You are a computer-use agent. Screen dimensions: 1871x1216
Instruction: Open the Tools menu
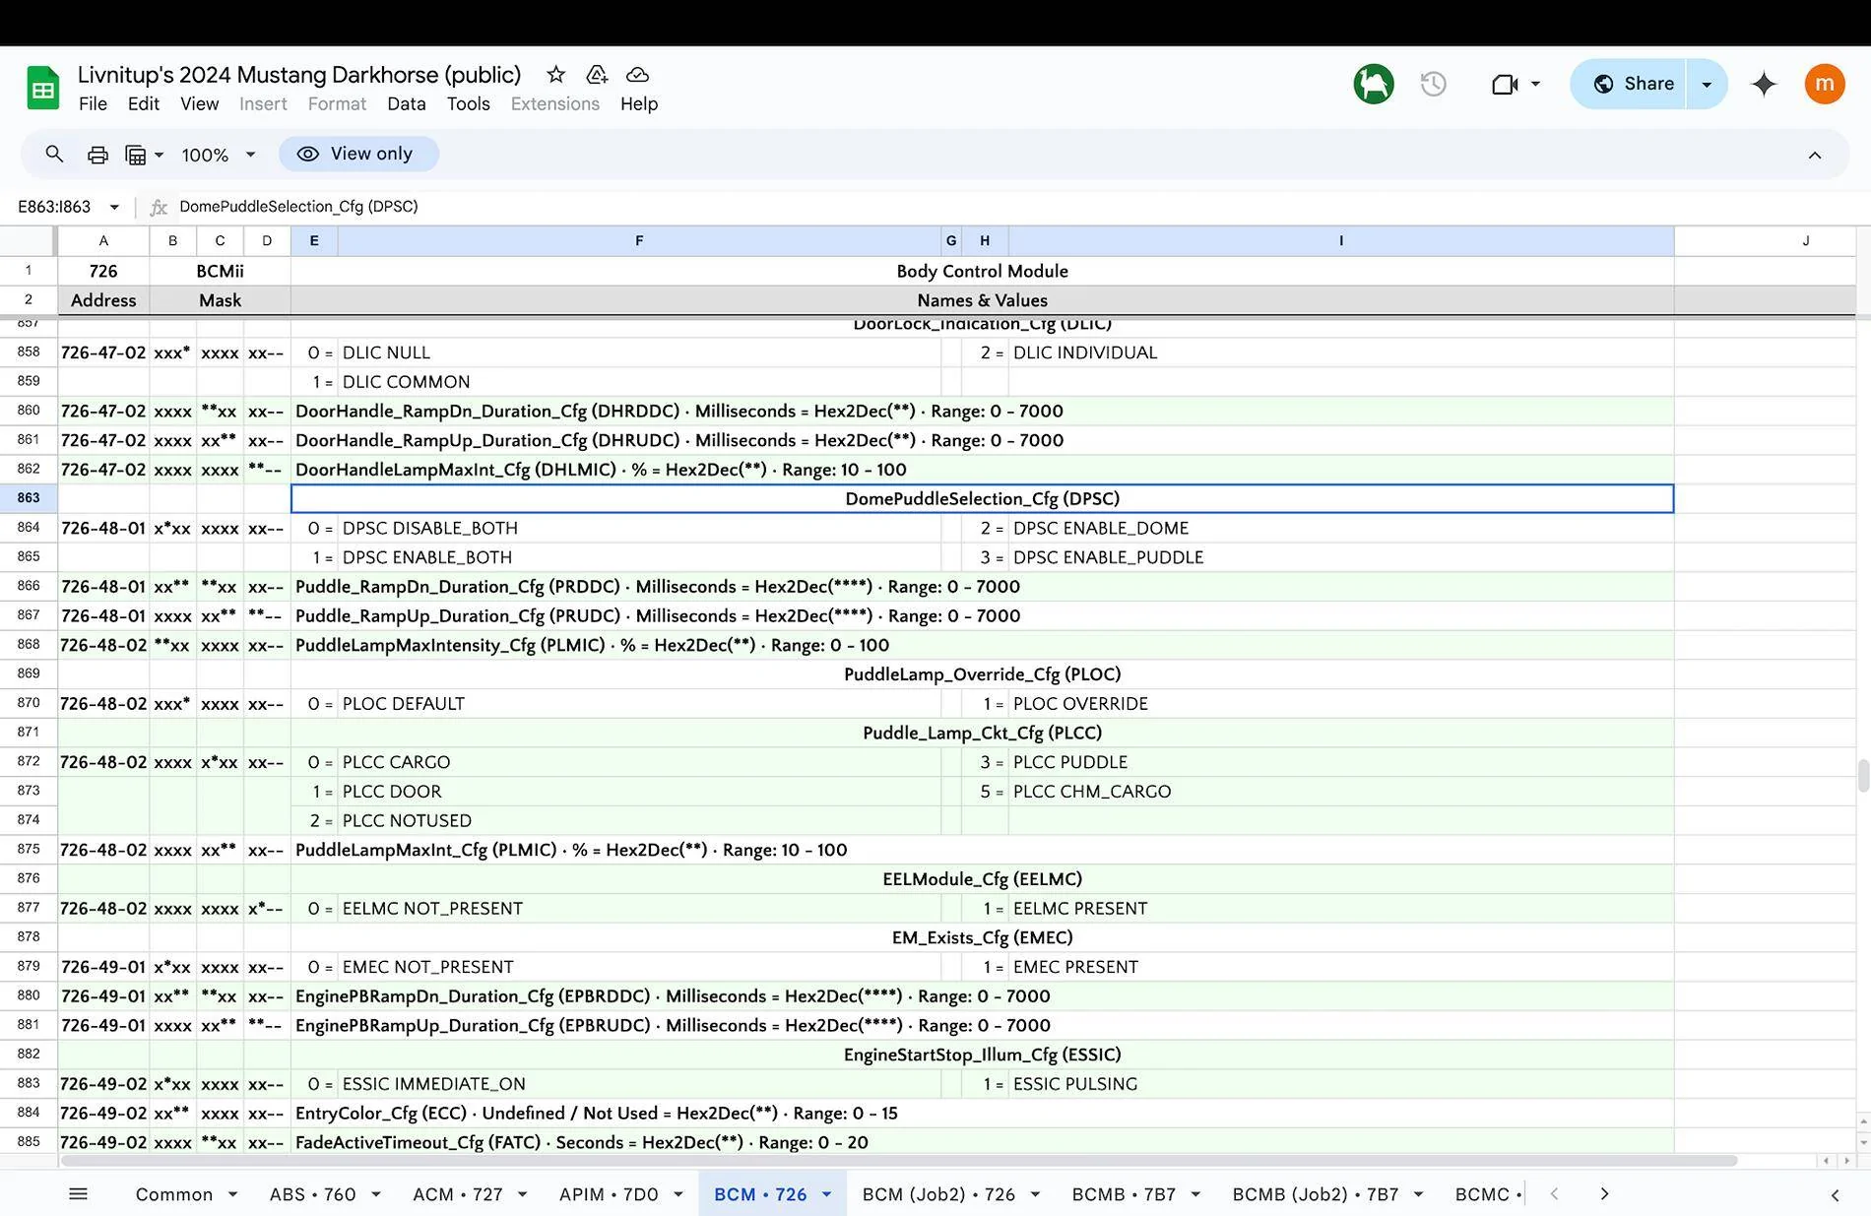[x=468, y=103]
